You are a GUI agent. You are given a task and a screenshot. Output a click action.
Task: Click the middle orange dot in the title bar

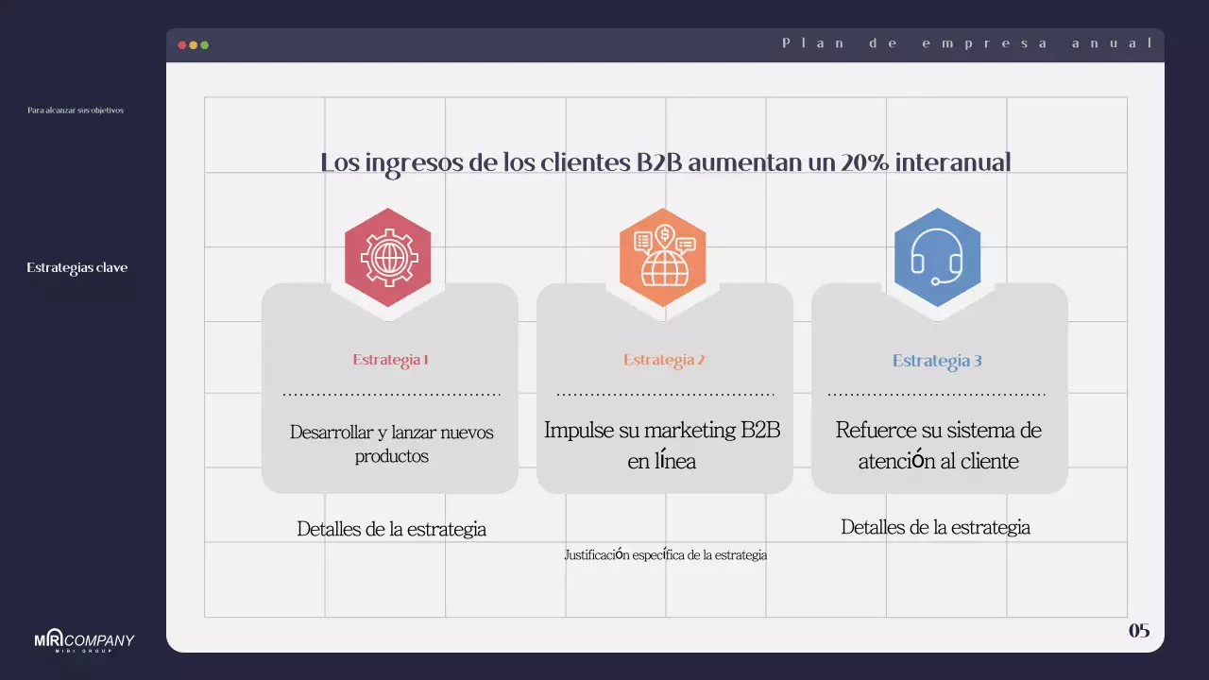click(193, 43)
